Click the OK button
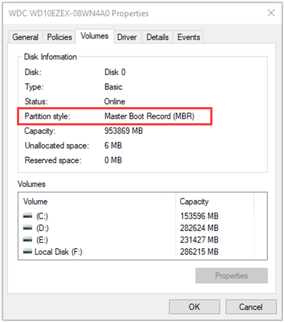Image resolution: width=284 pixels, height=322 pixels. coord(194,307)
